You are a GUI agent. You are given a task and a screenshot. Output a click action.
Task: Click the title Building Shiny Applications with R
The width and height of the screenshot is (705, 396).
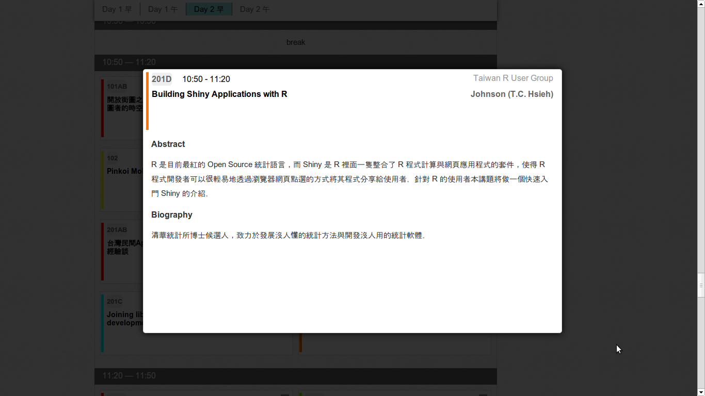(x=219, y=94)
